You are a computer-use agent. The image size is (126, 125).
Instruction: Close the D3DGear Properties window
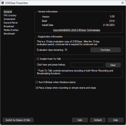click(x=123, y=3)
